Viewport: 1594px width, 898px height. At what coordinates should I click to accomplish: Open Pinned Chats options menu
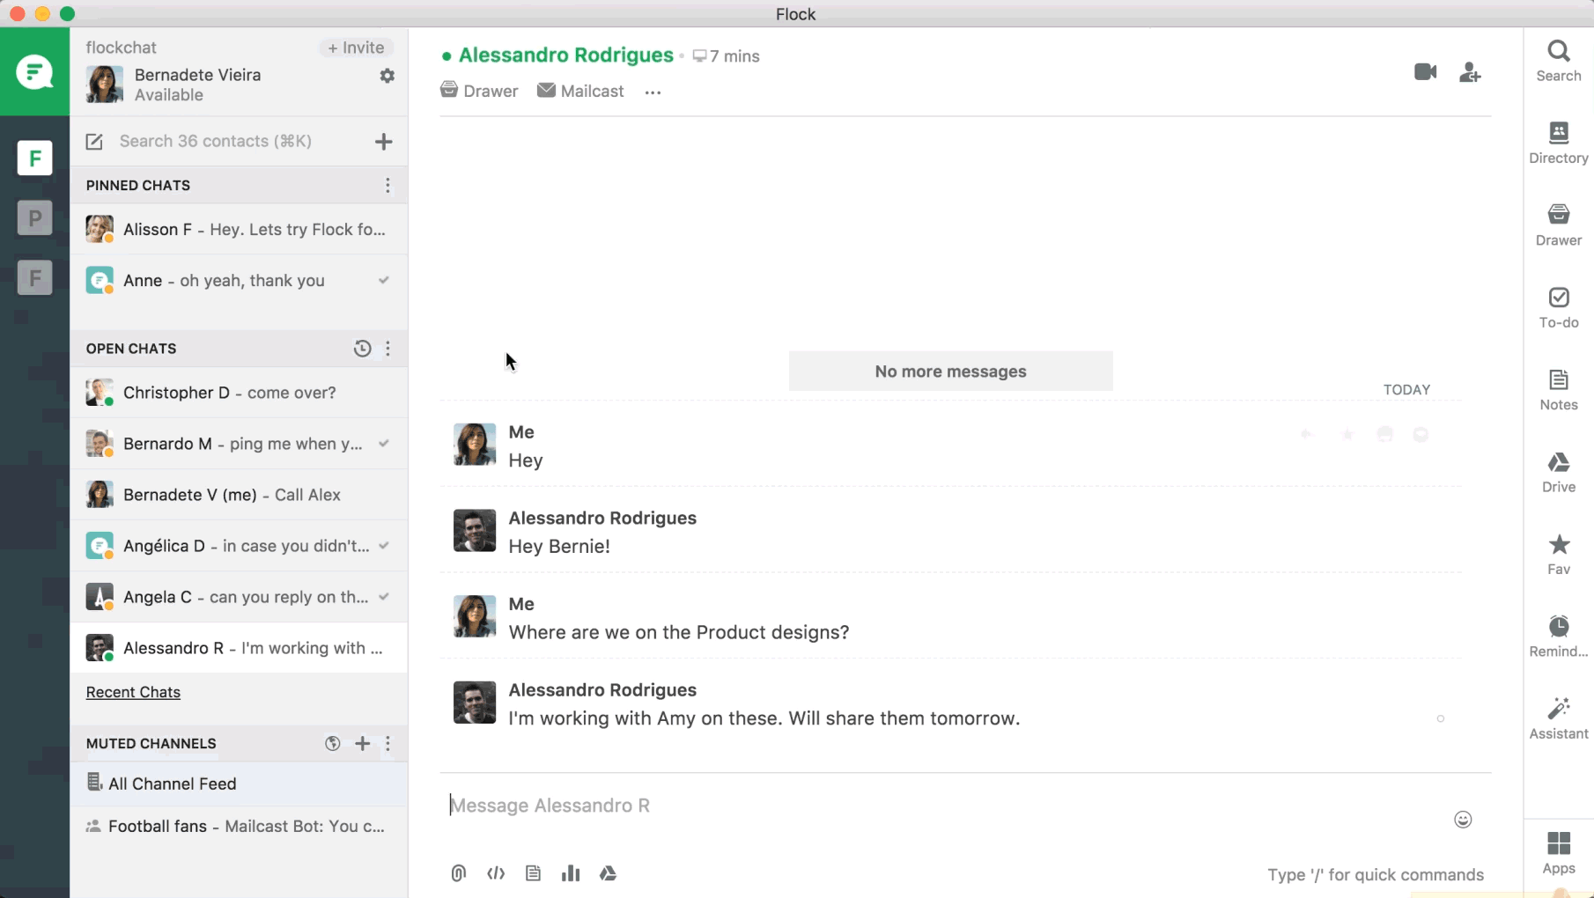click(387, 186)
